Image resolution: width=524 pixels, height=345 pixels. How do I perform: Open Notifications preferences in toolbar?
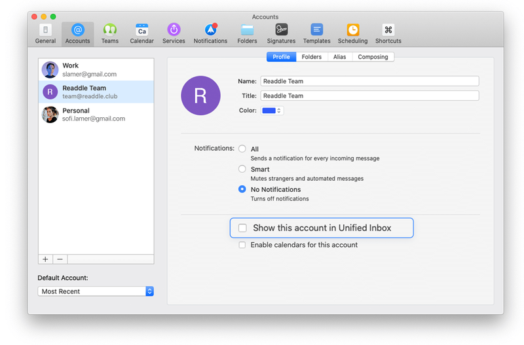[x=210, y=34]
